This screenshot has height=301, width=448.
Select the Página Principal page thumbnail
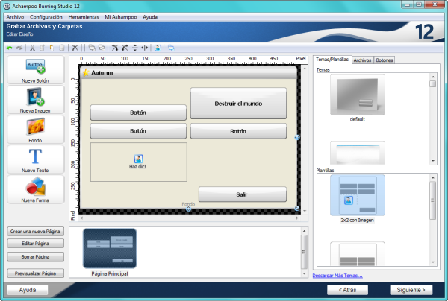(x=110, y=248)
